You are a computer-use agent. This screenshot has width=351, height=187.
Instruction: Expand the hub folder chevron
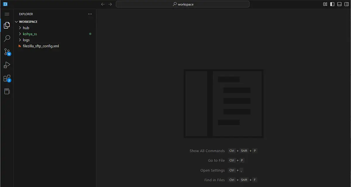(20, 28)
